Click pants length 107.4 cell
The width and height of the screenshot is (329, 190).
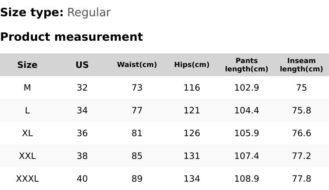pos(247,156)
